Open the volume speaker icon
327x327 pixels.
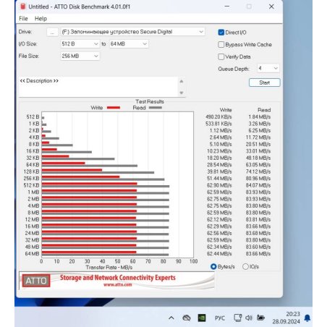[249, 318]
